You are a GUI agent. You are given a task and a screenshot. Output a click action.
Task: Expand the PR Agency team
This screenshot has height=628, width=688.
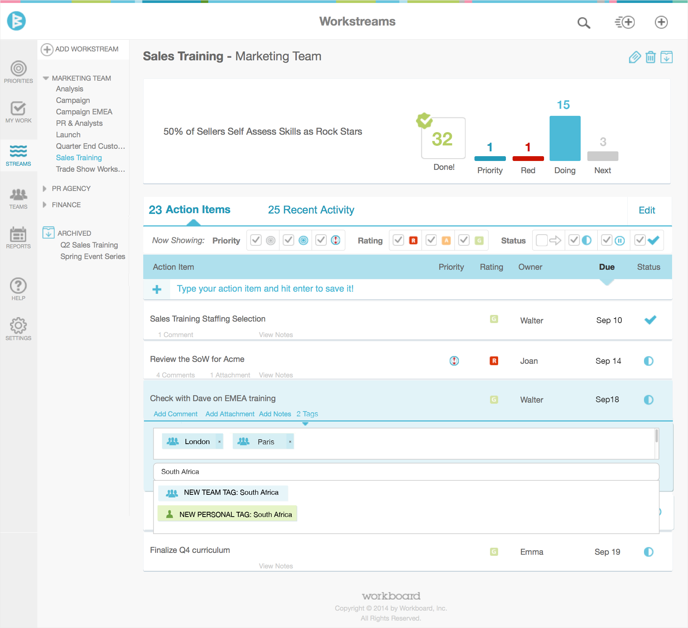(x=45, y=189)
